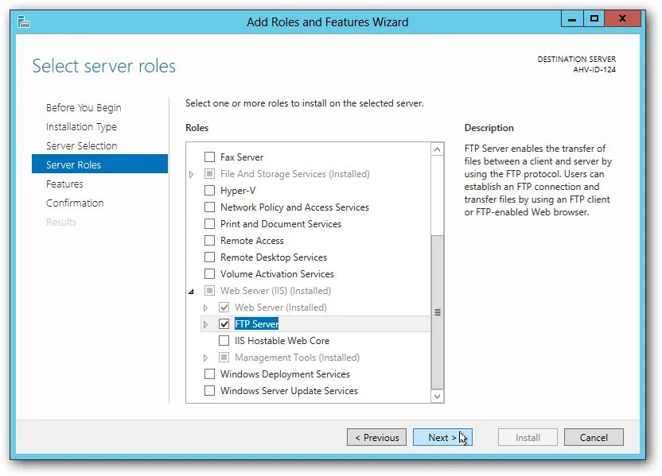Expand File And Storage Services node
This screenshot has height=476, width=662.
point(191,174)
